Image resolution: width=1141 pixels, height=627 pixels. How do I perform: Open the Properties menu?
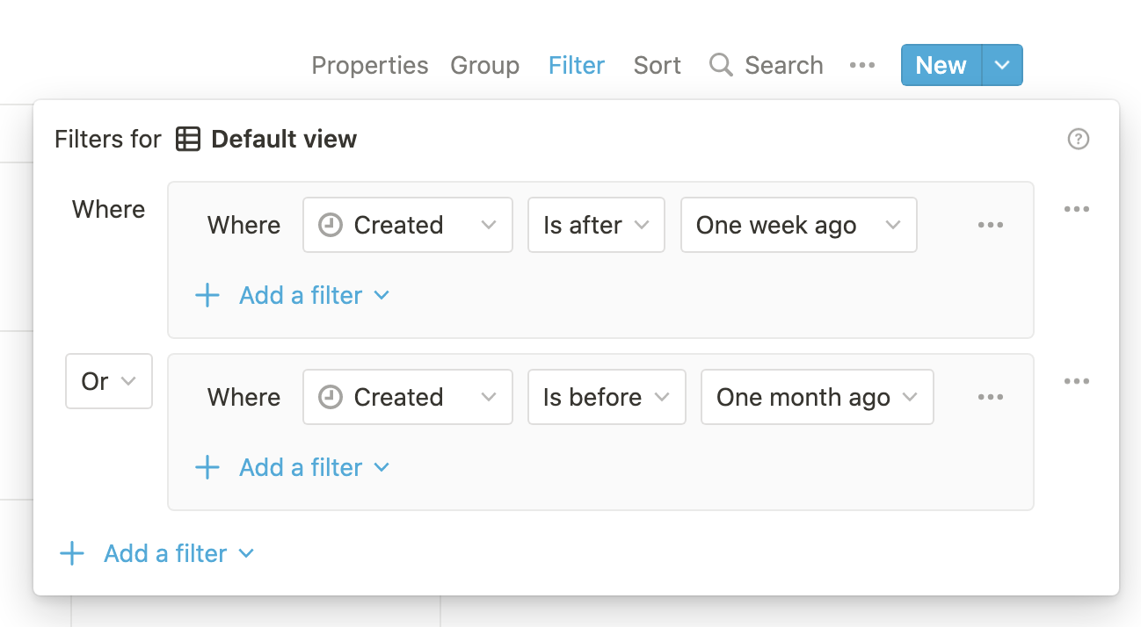(x=369, y=65)
